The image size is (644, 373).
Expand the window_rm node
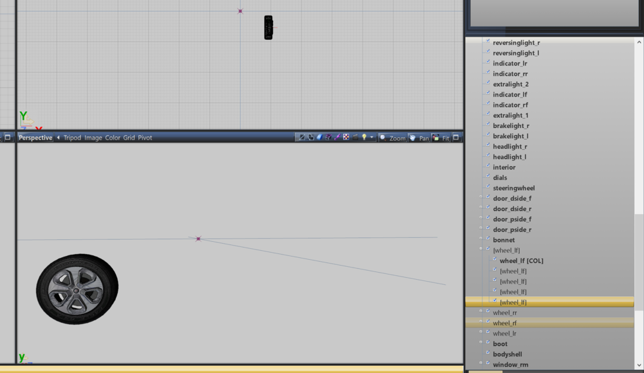[481, 363]
